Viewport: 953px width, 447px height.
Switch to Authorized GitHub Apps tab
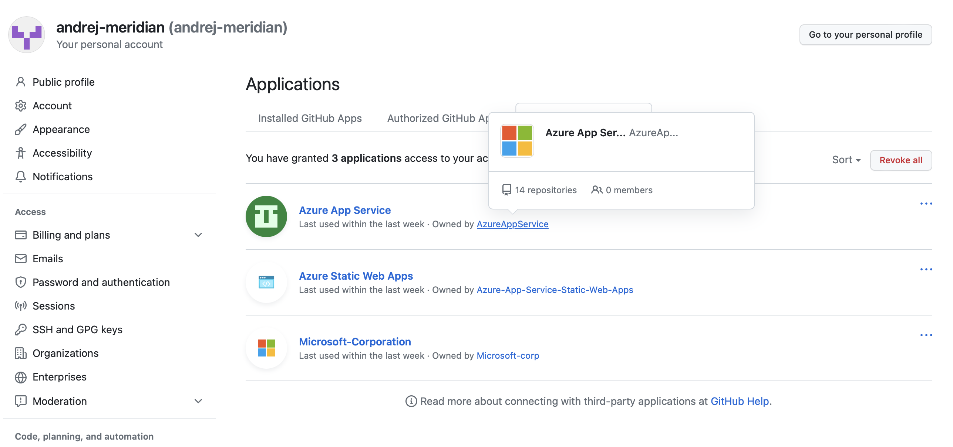[x=437, y=118]
